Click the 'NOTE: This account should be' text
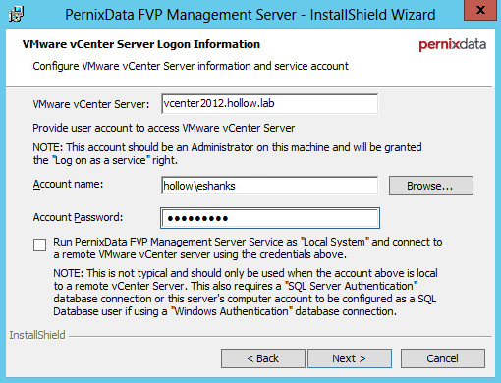 [x=227, y=153]
